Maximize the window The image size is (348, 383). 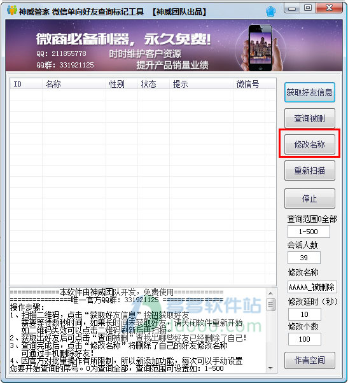pos(308,8)
